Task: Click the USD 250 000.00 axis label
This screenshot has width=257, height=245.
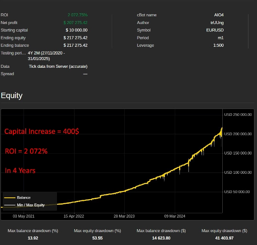Action: pyautogui.click(x=238, y=115)
